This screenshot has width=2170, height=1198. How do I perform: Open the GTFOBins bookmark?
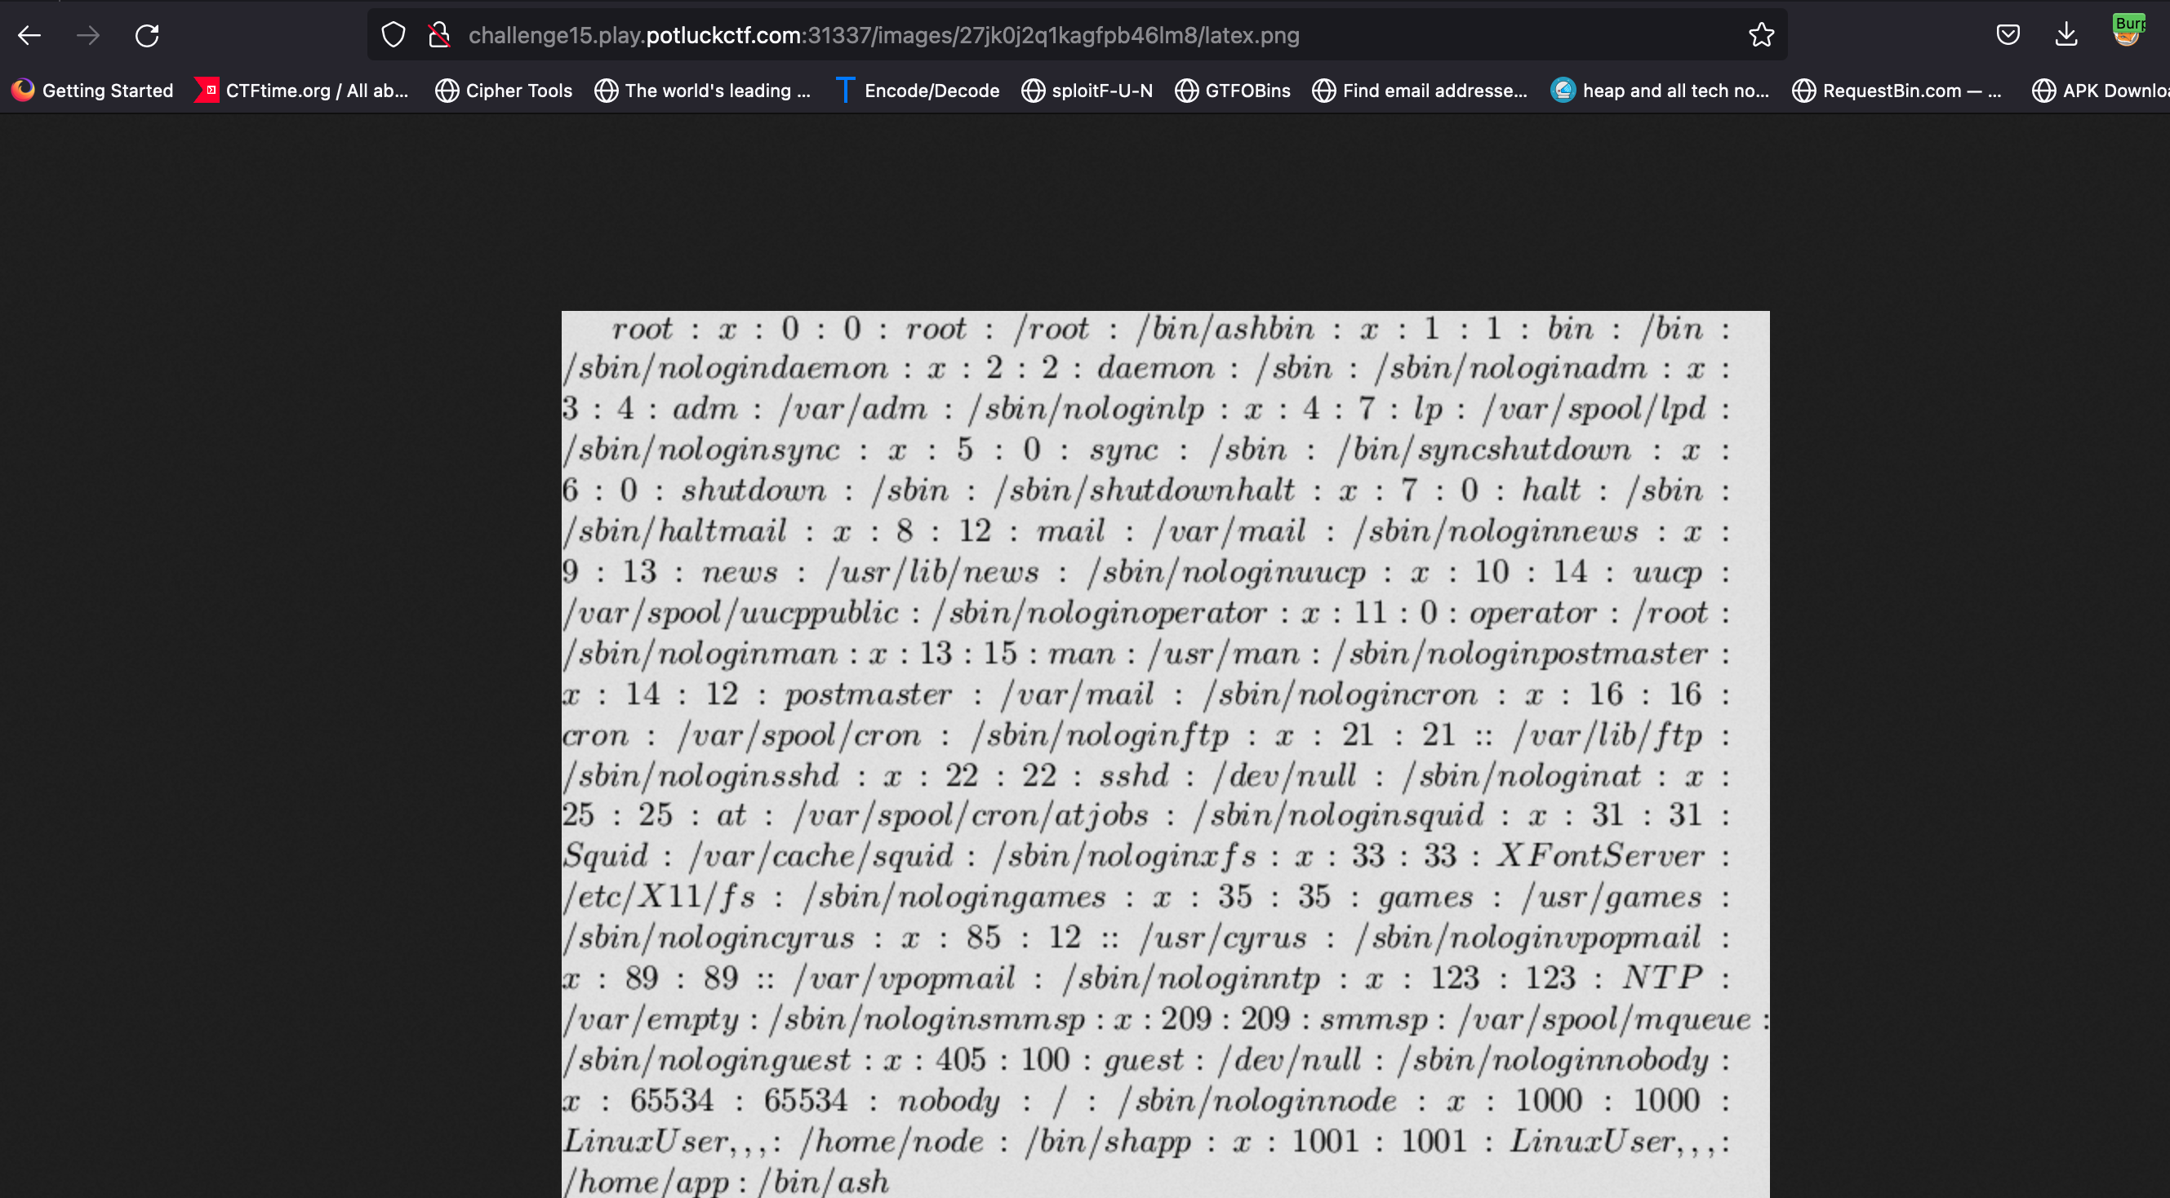tap(1233, 90)
